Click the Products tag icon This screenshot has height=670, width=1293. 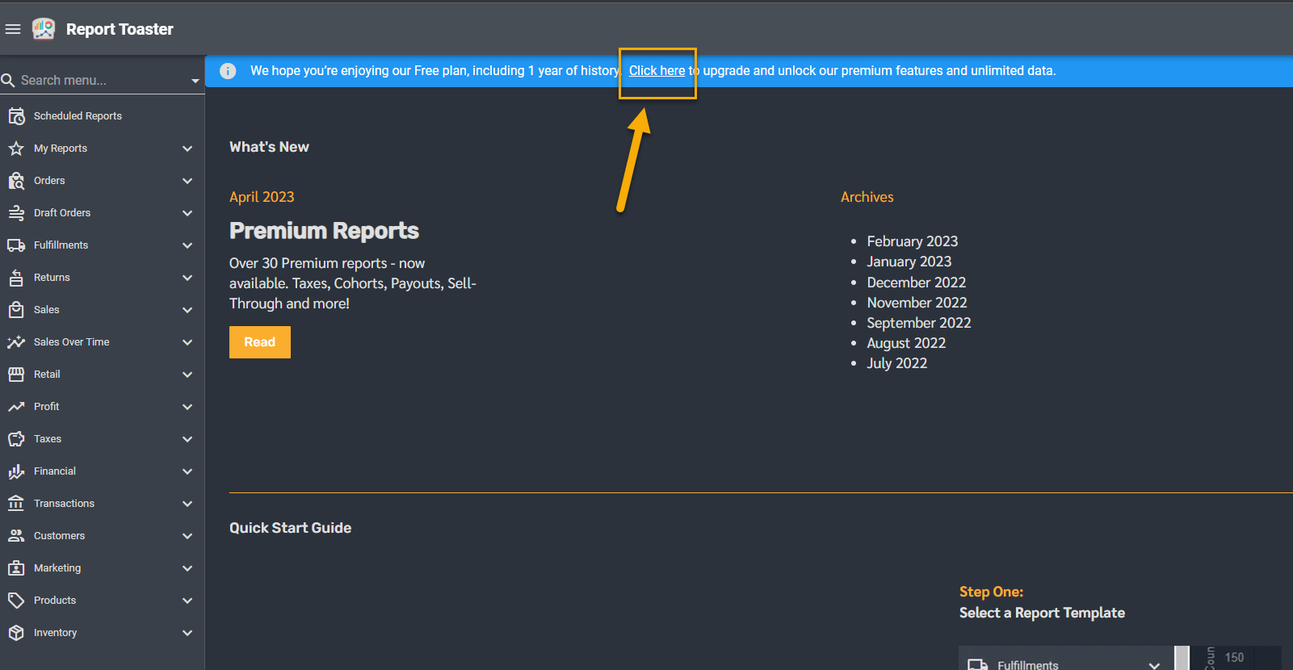(x=16, y=601)
